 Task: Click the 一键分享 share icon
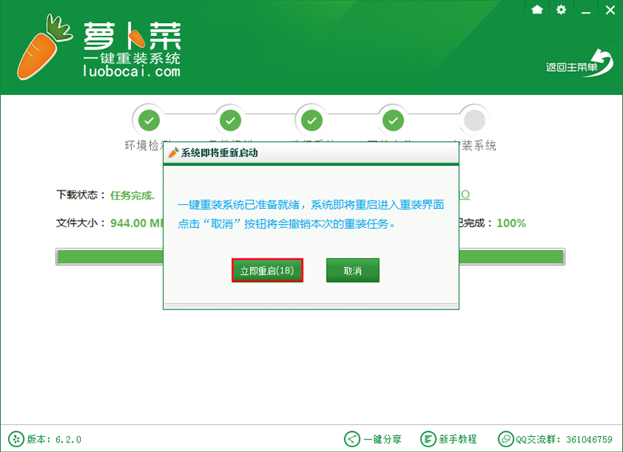351,439
